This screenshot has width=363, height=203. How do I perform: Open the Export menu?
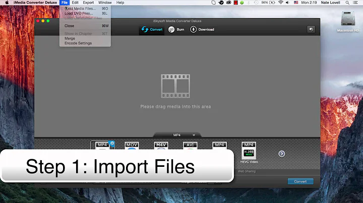[x=88, y=3]
